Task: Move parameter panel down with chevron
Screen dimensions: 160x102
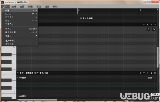Action: coord(144,73)
